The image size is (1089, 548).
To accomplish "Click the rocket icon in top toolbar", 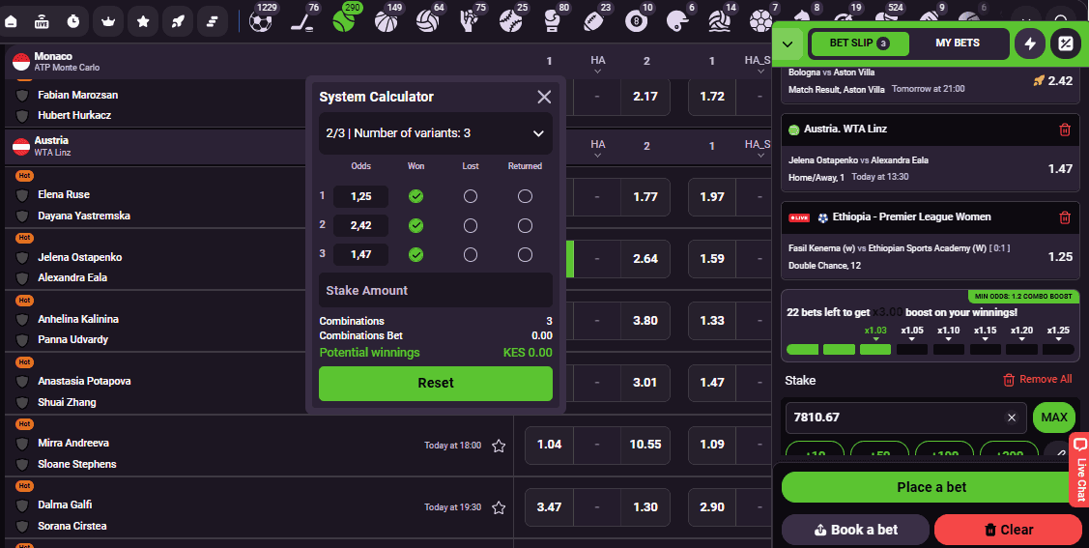I will (x=178, y=21).
